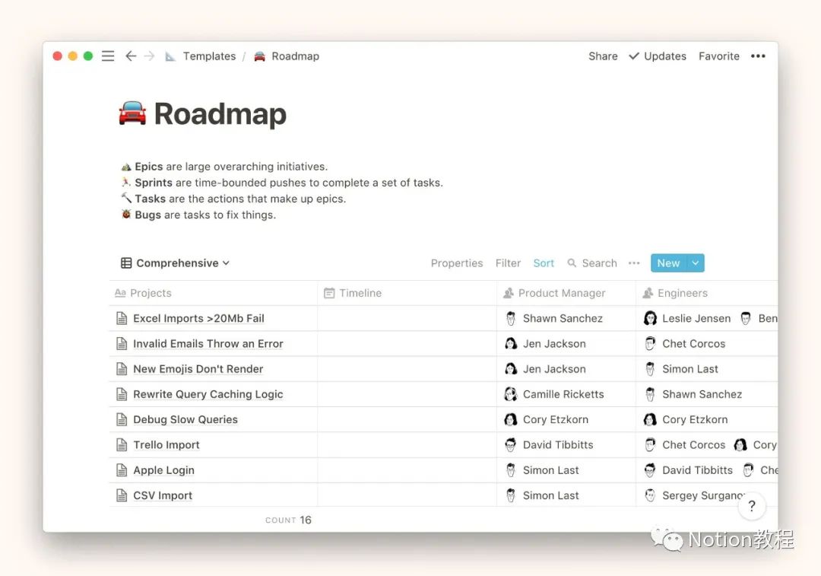Image resolution: width=821 pixels, height=576 pixels.
Task: Open the New button dropdown arrow
Action: [x=696, y=263]
